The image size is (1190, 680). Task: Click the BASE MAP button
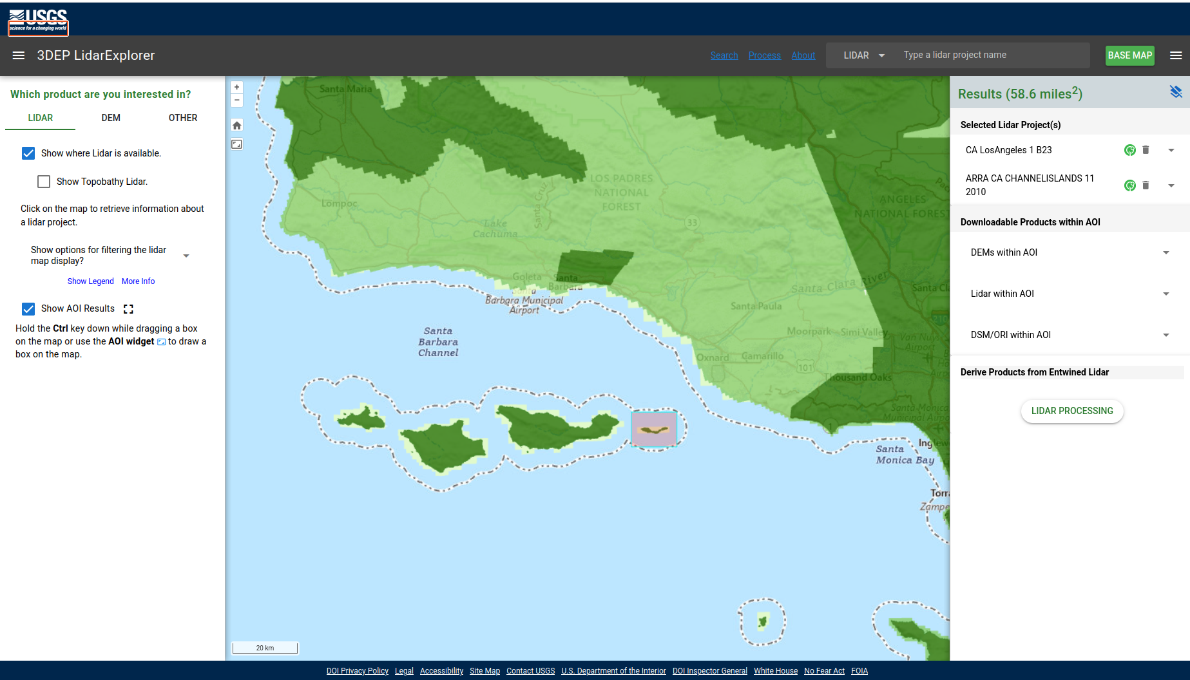(x=1130, y=55)
